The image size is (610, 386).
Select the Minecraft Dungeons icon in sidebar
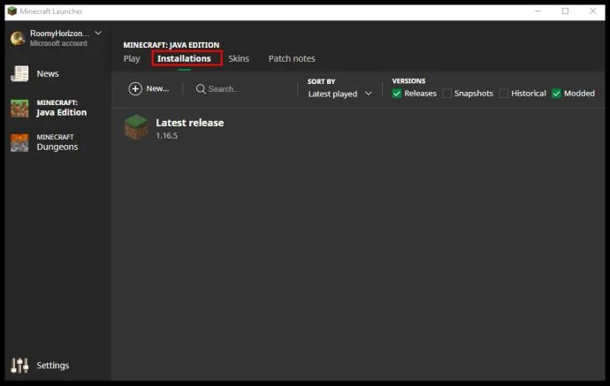[x=19, y=143]
